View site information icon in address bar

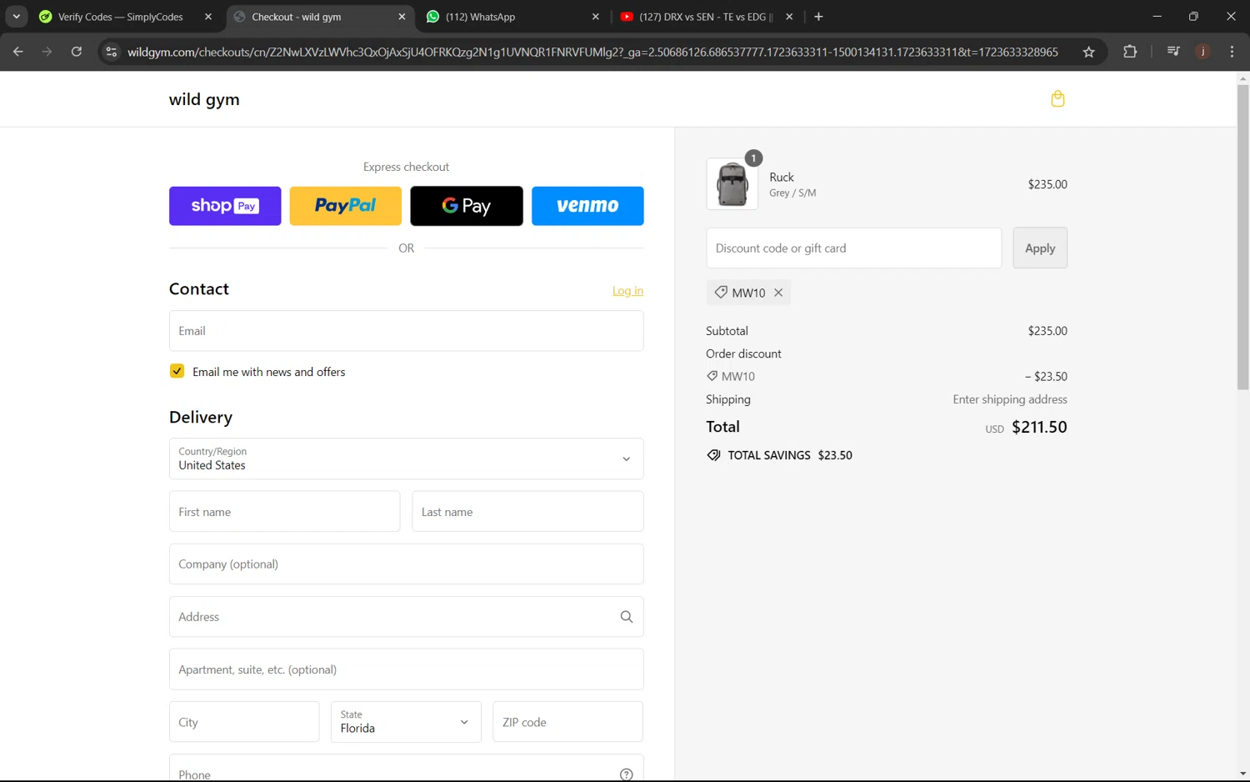coord(111,52)
